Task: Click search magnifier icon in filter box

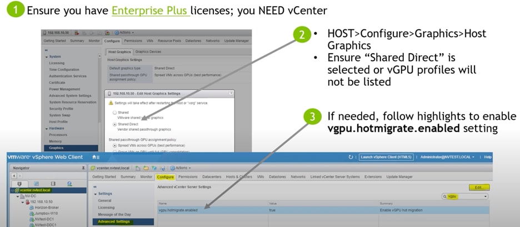Action: click(446, 196)
